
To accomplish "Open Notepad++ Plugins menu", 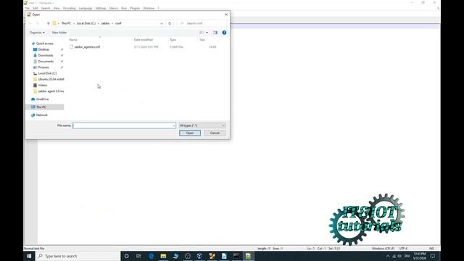I will click(x=135, y=8).
